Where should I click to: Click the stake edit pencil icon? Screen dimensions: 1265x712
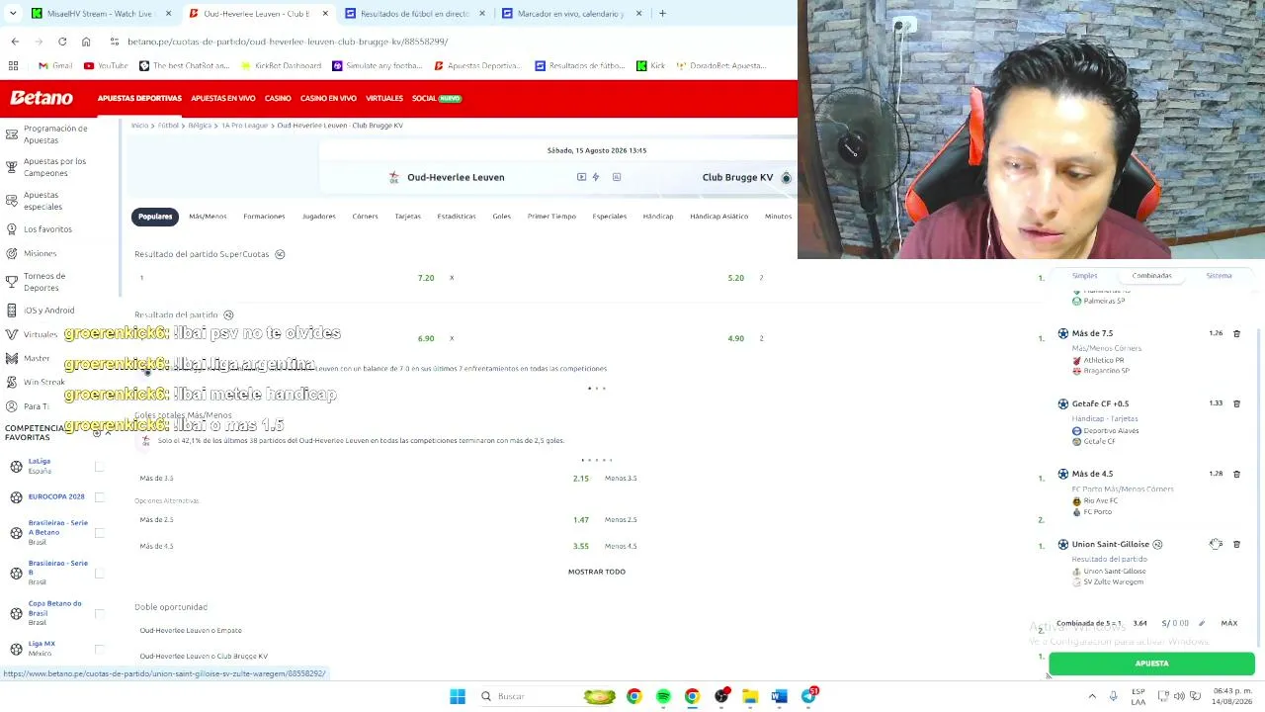[x=1202, y=623]
